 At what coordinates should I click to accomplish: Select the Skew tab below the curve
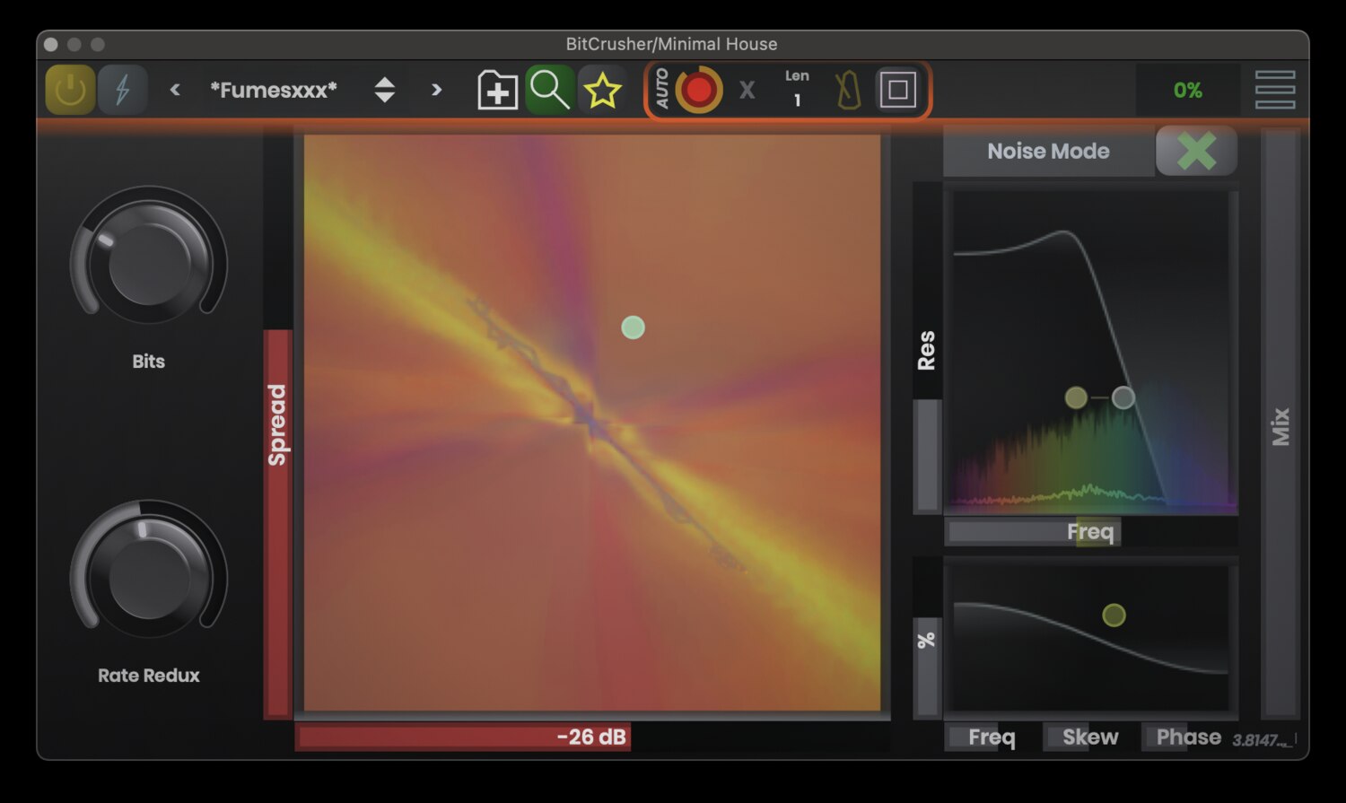(x=1087, y=737)
